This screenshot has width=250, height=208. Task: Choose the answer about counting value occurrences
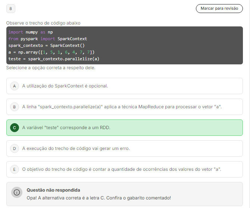coord(121,169)
